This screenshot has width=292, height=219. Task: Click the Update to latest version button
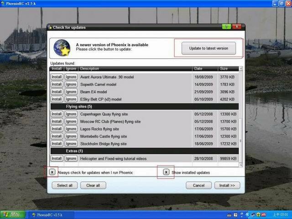[209, 48]
